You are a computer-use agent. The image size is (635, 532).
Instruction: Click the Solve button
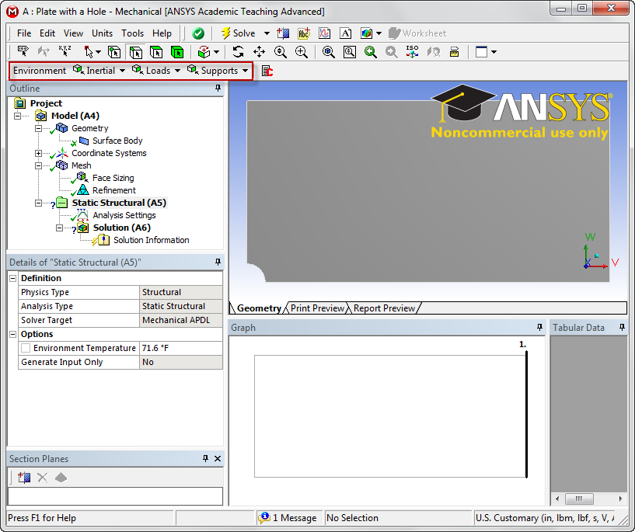pyautogui.click(x=239, y=33)
